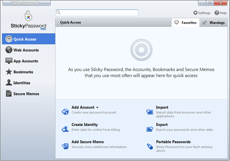Click the Sticky Password padlock logo
This screenshot has width=230, height=161.
[x=28, y=16]
